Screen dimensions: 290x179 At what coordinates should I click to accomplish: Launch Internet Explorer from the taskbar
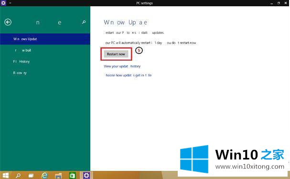44,175
